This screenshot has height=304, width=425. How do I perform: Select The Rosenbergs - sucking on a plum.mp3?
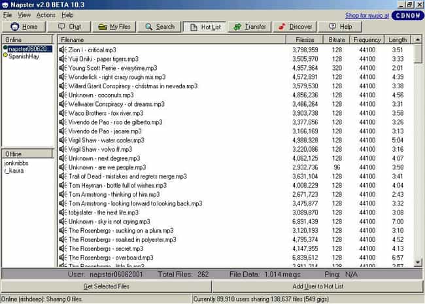[121, 230]
